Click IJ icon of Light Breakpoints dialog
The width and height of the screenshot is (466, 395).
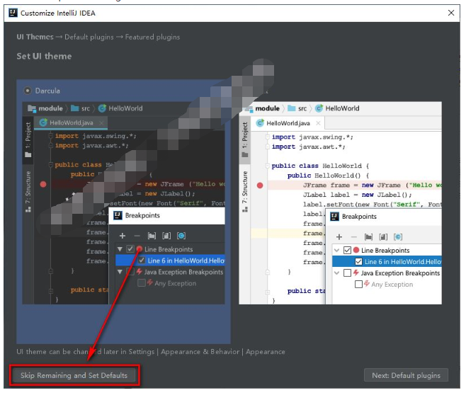pyautogui.click(x=335, y=217)
